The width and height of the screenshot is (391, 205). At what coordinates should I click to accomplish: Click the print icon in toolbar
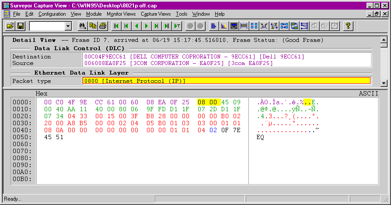click(x=102, y=26)
